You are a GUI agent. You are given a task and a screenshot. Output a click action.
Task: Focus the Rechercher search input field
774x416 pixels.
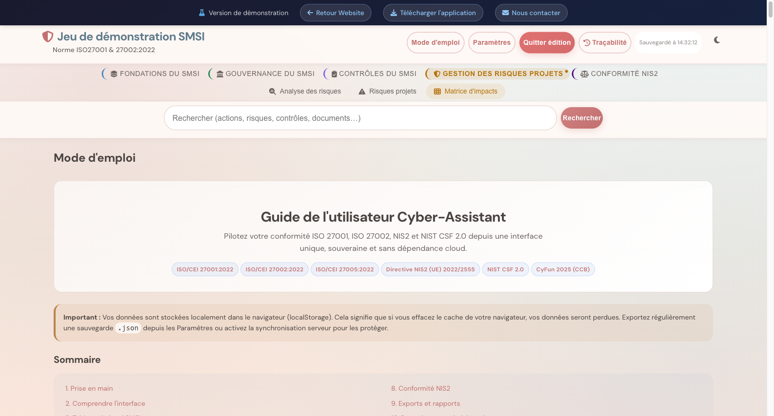pyautogui.click(x=360, y=118)
